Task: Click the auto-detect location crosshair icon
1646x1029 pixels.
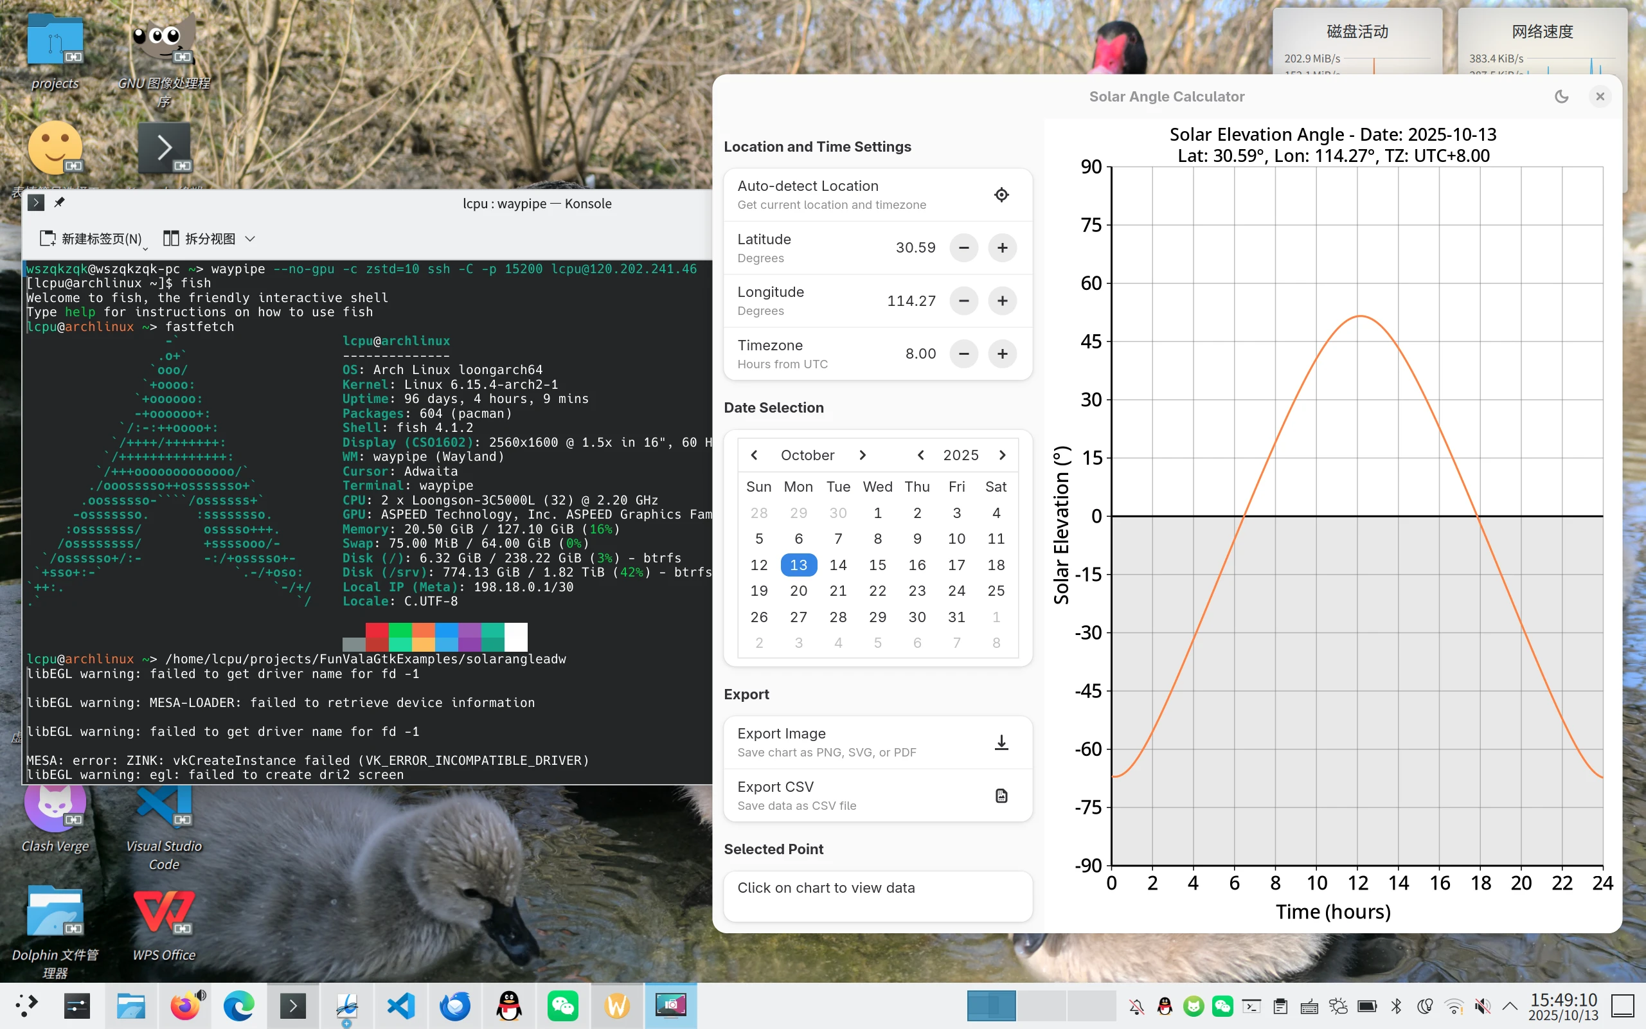Action: [1001, 195]
